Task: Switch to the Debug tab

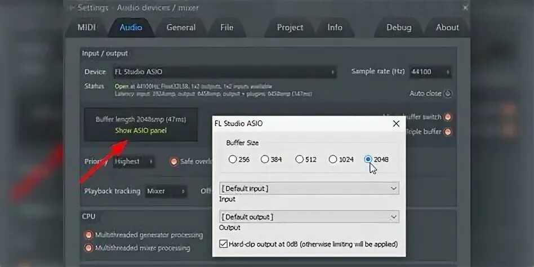Action: [x=399, y=28]
